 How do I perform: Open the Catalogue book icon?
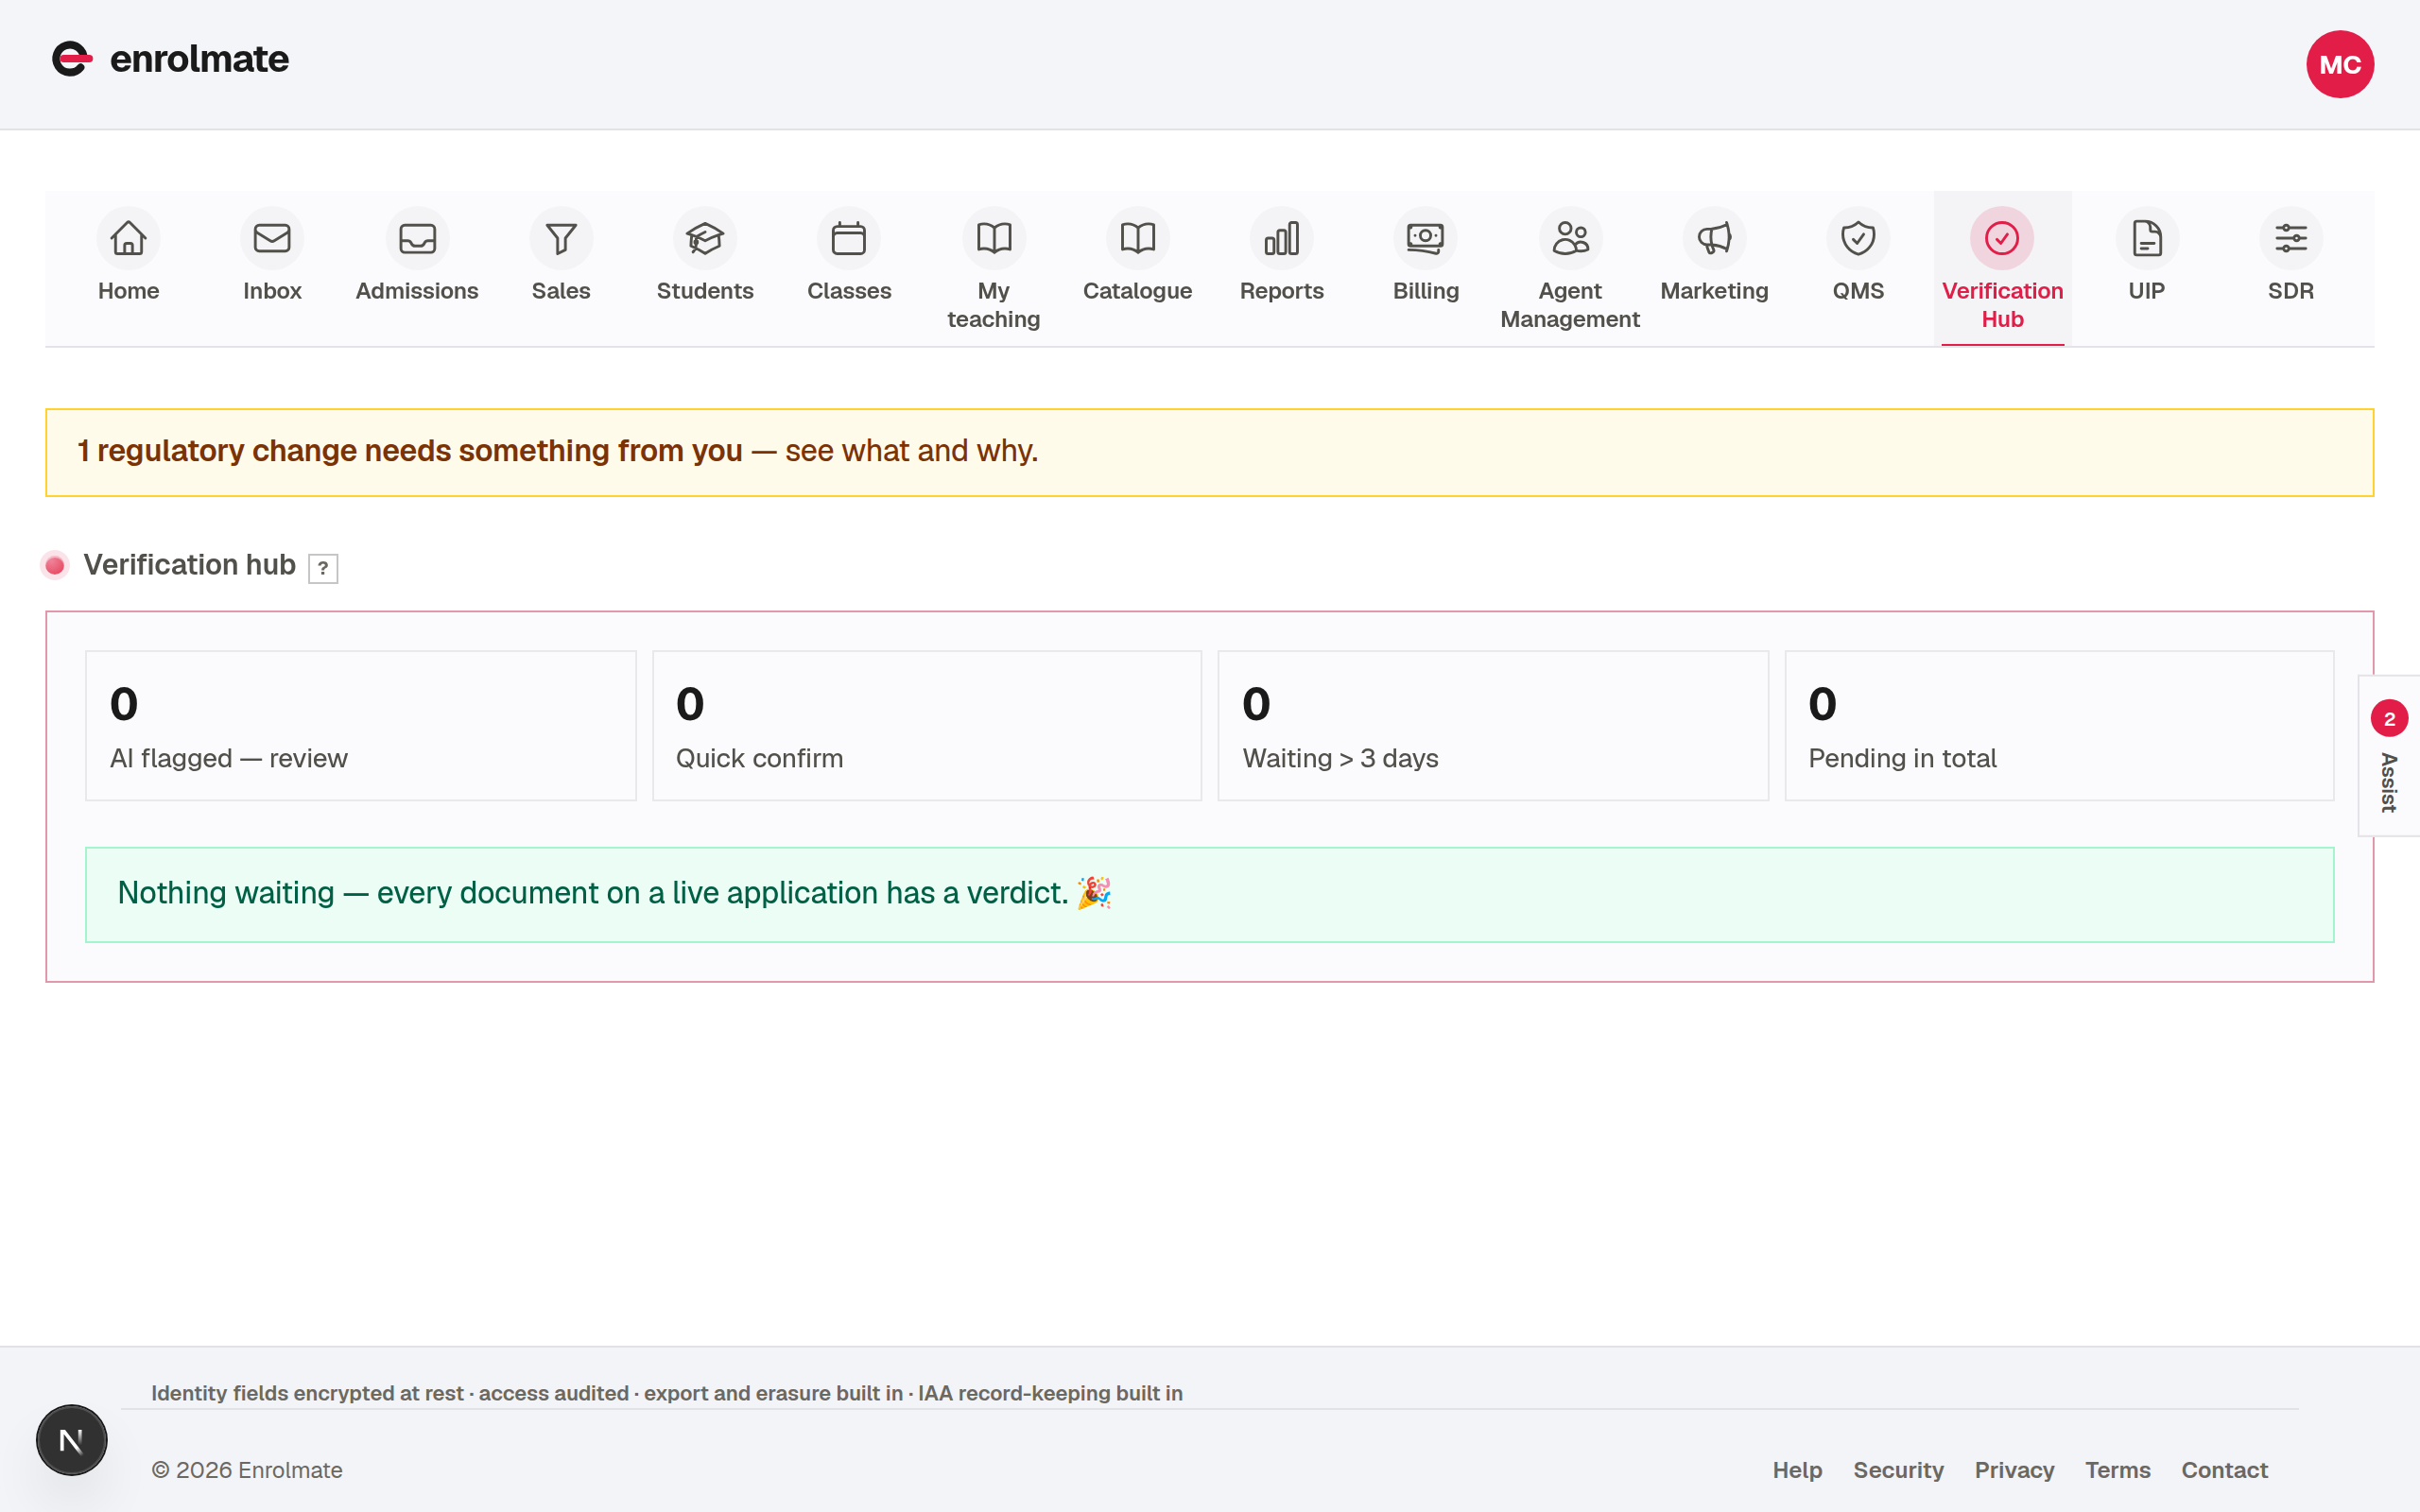(x=1138, y=238)
